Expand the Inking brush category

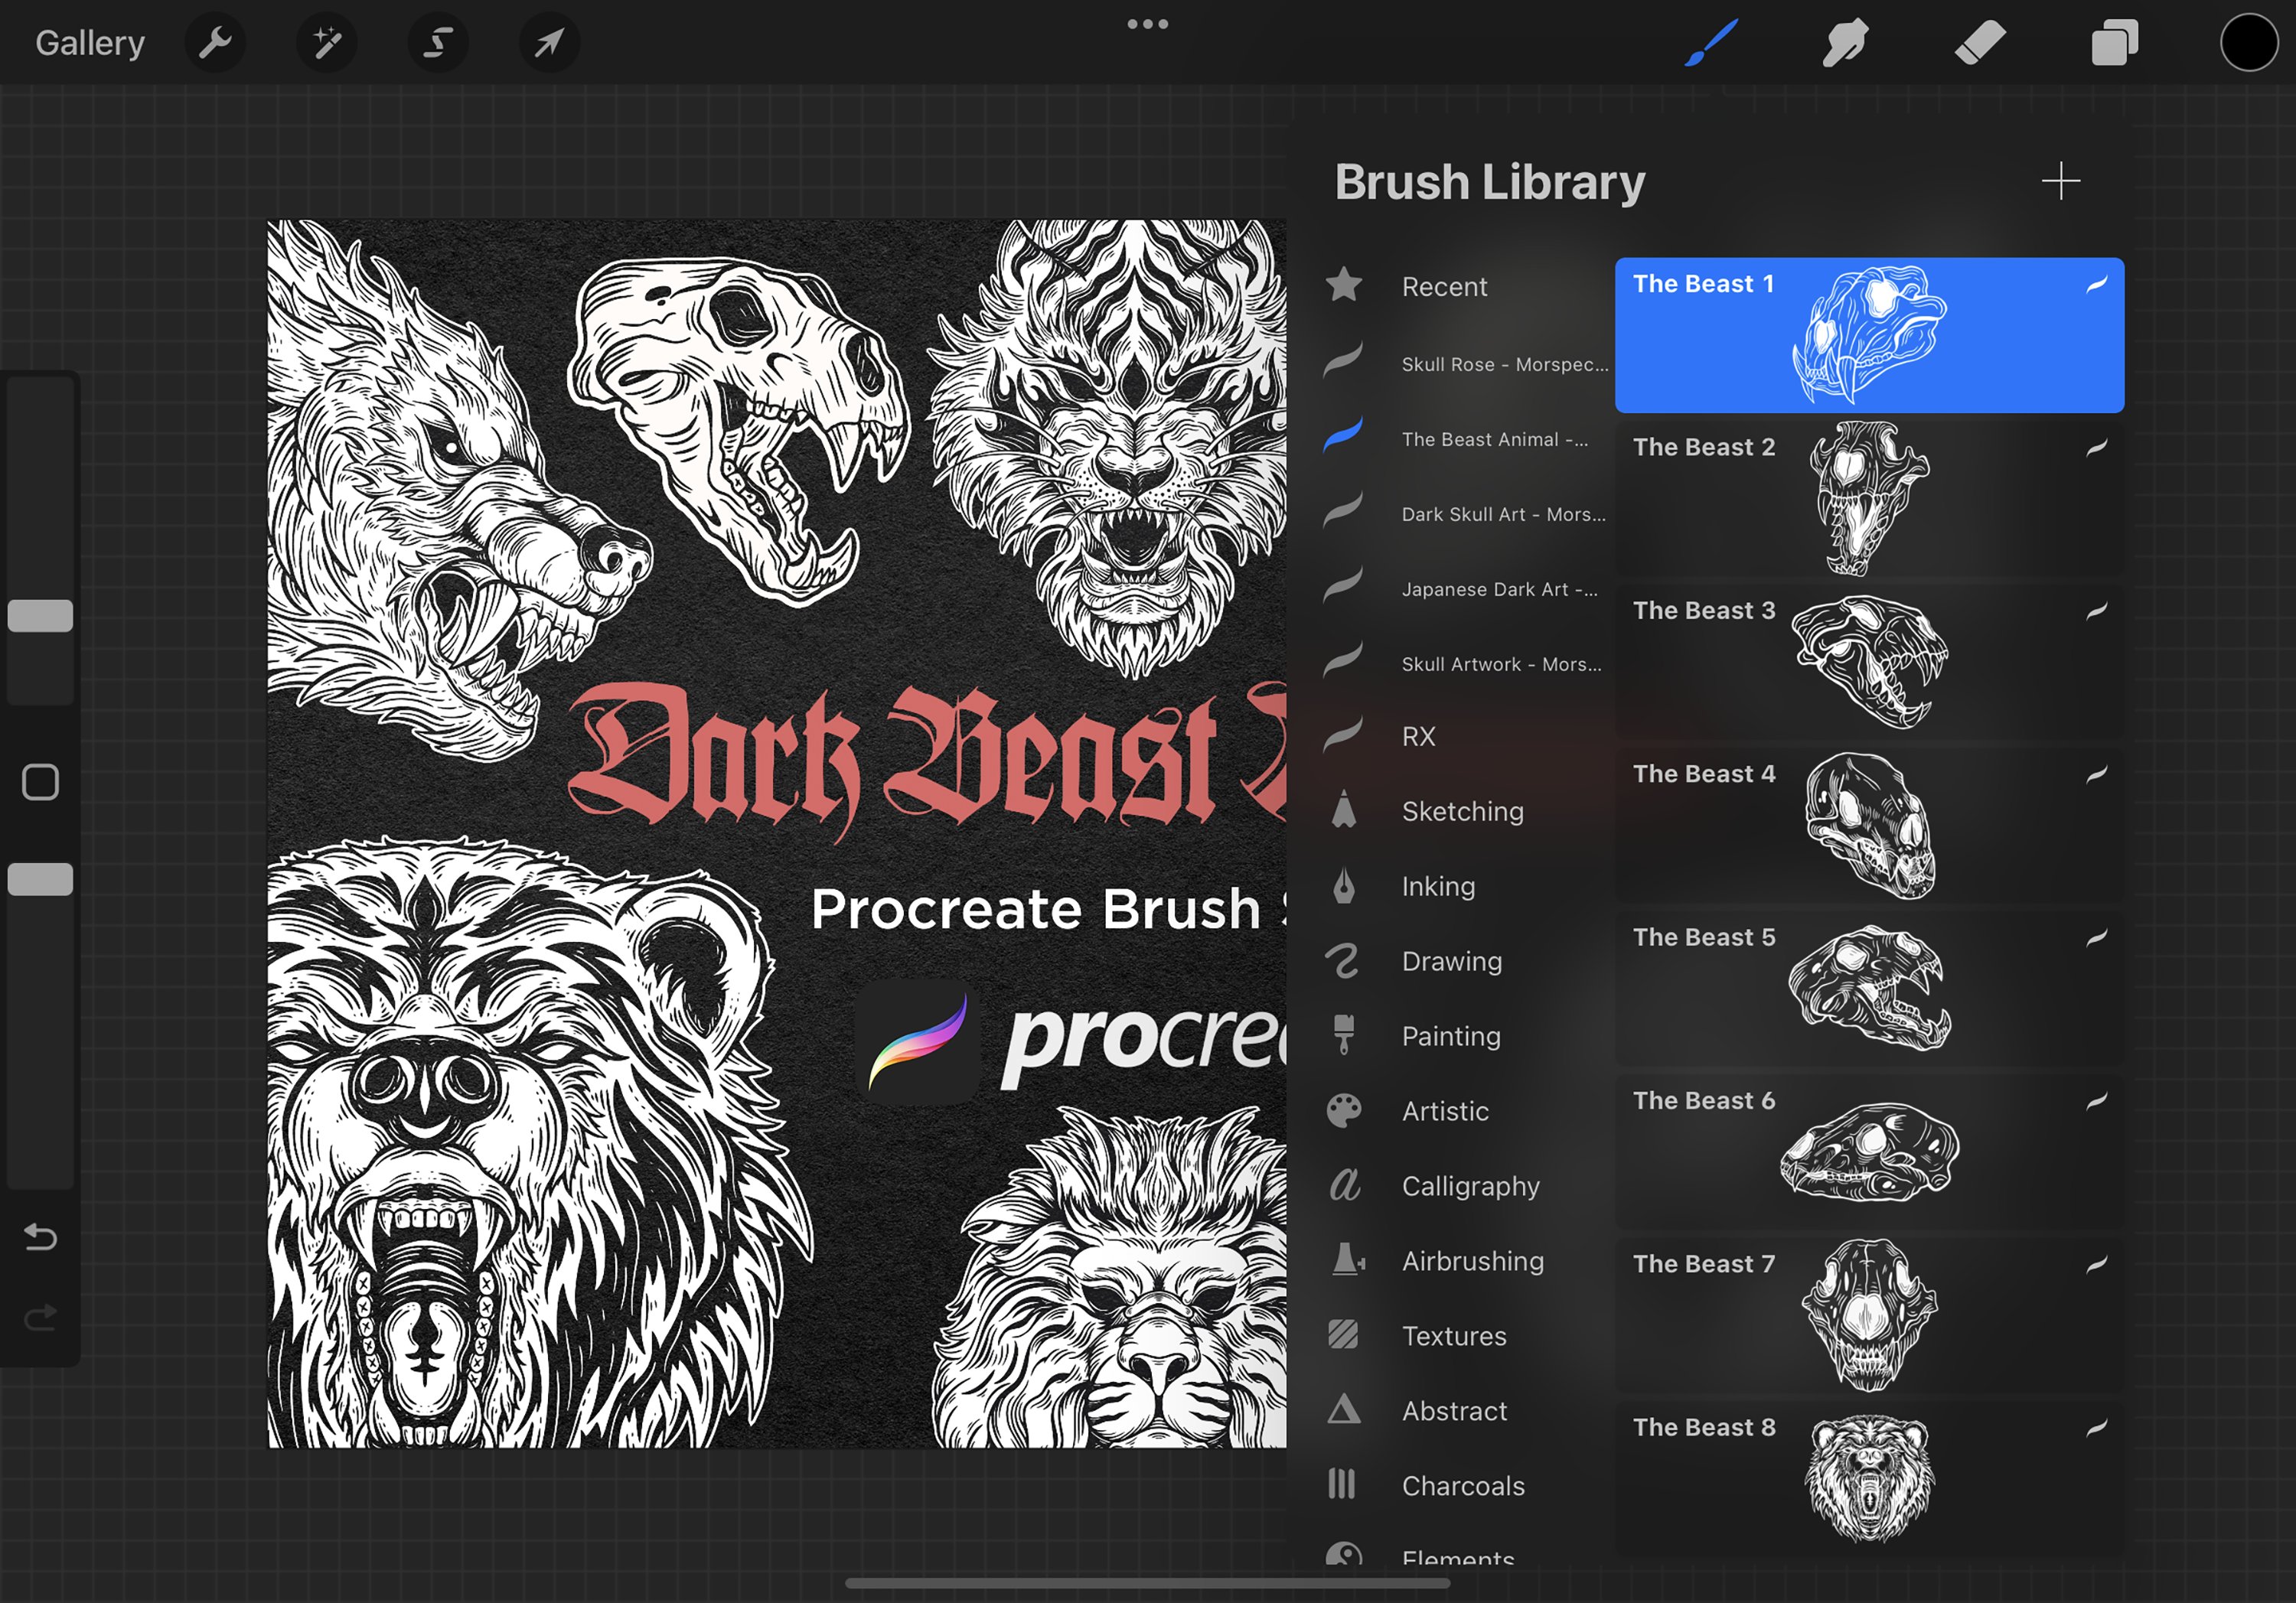pos(1436,886)
